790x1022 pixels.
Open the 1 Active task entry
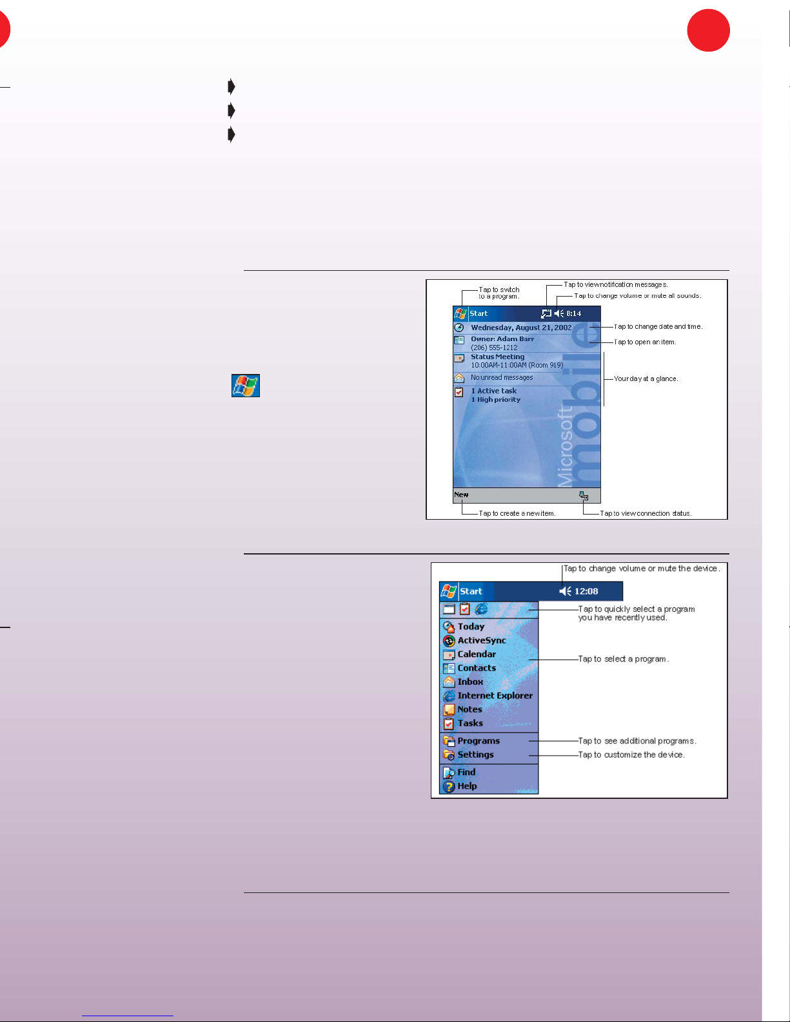(494, 391)
